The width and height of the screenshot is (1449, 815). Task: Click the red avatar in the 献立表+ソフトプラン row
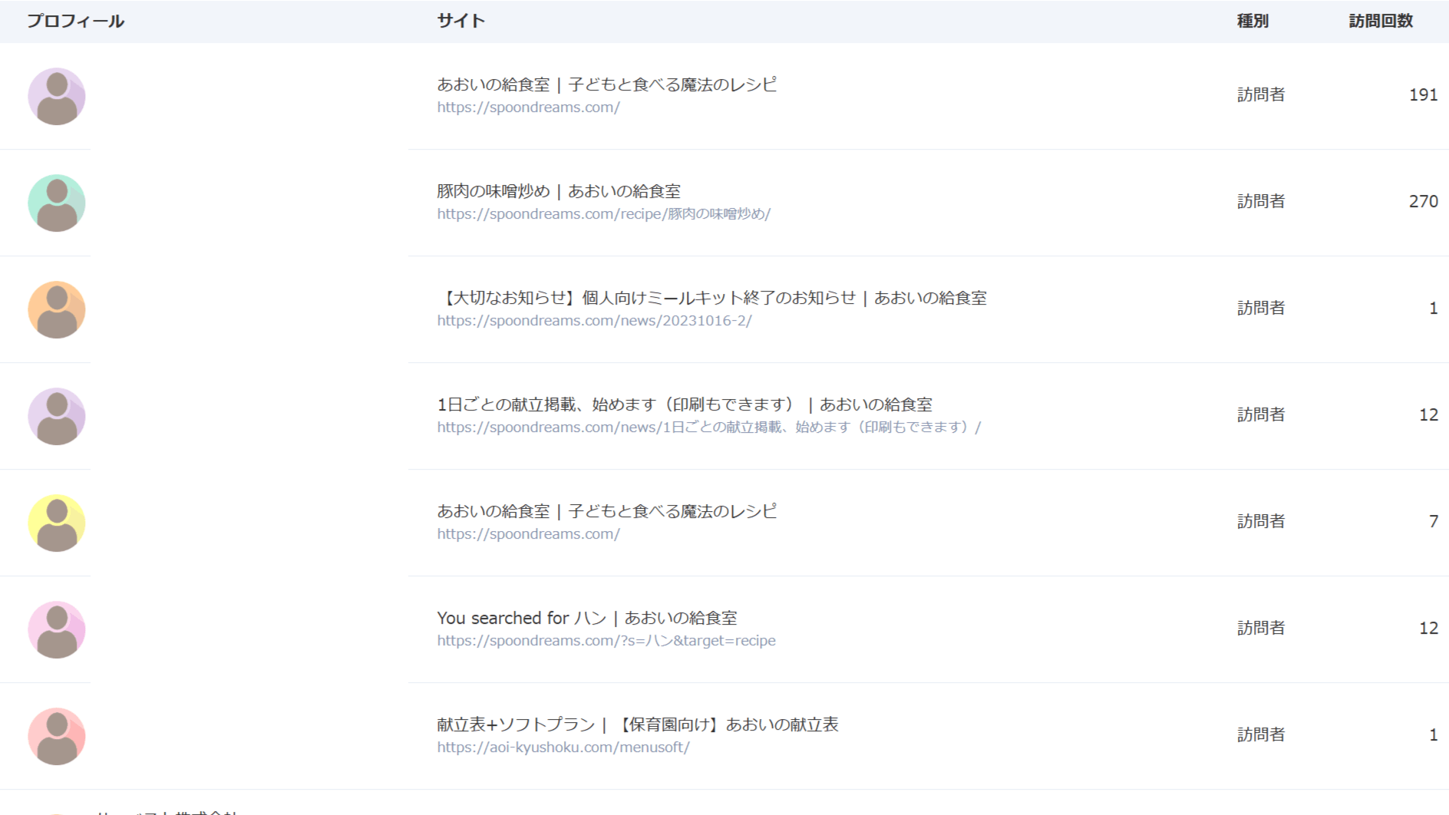tap(57, 737)
